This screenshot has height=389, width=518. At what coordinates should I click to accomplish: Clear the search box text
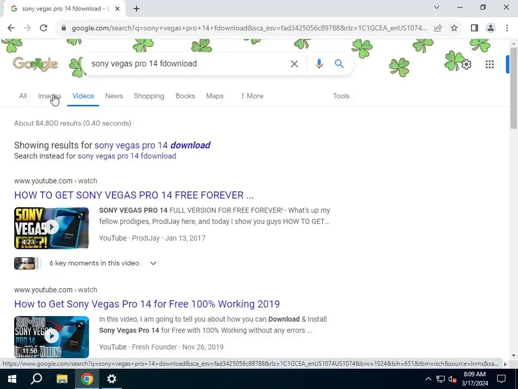[294, 63]
